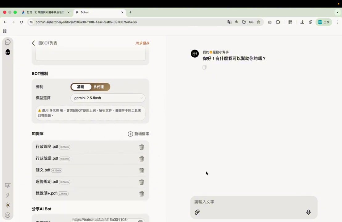Click the site info icon in address bar
This screenshot has width=342, height=222.
tap(31, 22)
